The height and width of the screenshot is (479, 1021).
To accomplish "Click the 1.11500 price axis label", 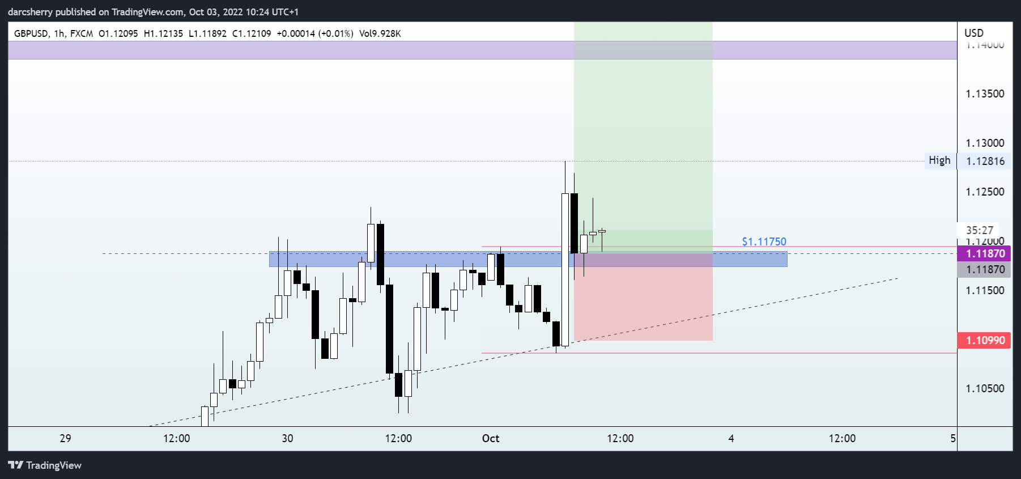I will click(x=985, y=290).
